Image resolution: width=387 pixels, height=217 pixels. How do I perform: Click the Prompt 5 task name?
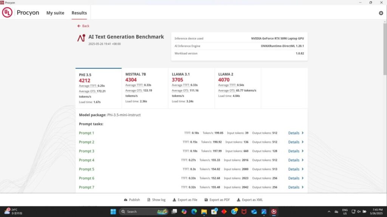coord(87,169)
